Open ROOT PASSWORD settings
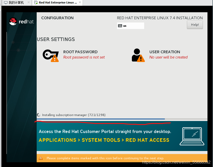This screenshot has height=167, width=213. tap(74, 55)
